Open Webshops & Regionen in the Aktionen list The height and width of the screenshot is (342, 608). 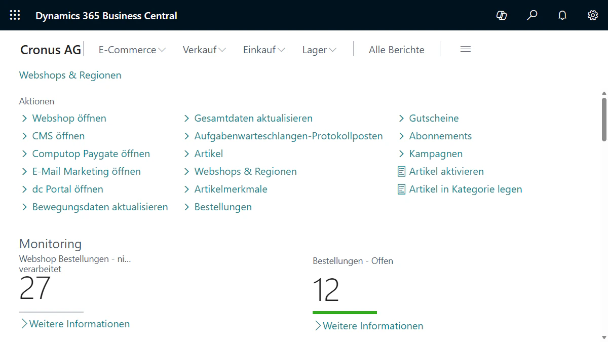pos(246,172)
